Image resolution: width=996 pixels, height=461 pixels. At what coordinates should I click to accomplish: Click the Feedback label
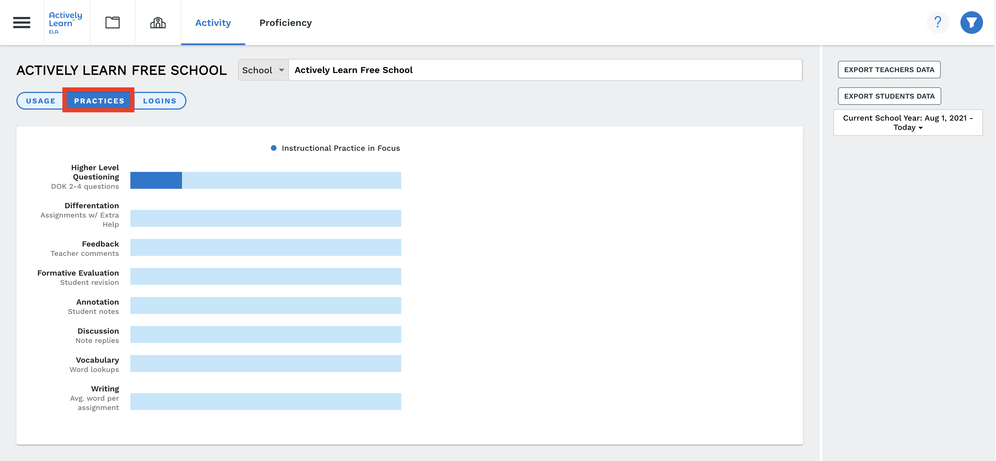click(x=100, y=244)
